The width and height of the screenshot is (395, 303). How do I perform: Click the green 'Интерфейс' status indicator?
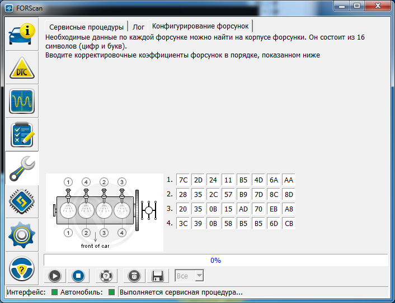(54, 292)
